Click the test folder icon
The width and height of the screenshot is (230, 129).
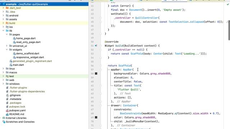pos(7,76)
